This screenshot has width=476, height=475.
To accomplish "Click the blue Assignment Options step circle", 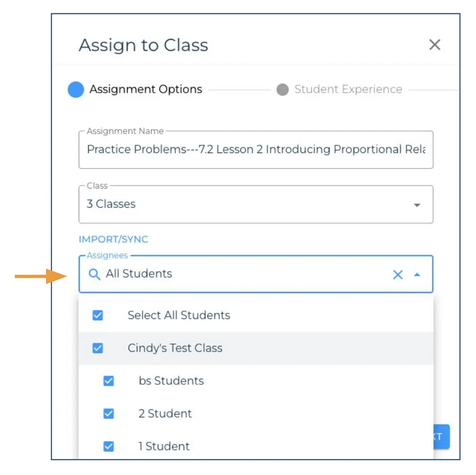I will point(76,89).
